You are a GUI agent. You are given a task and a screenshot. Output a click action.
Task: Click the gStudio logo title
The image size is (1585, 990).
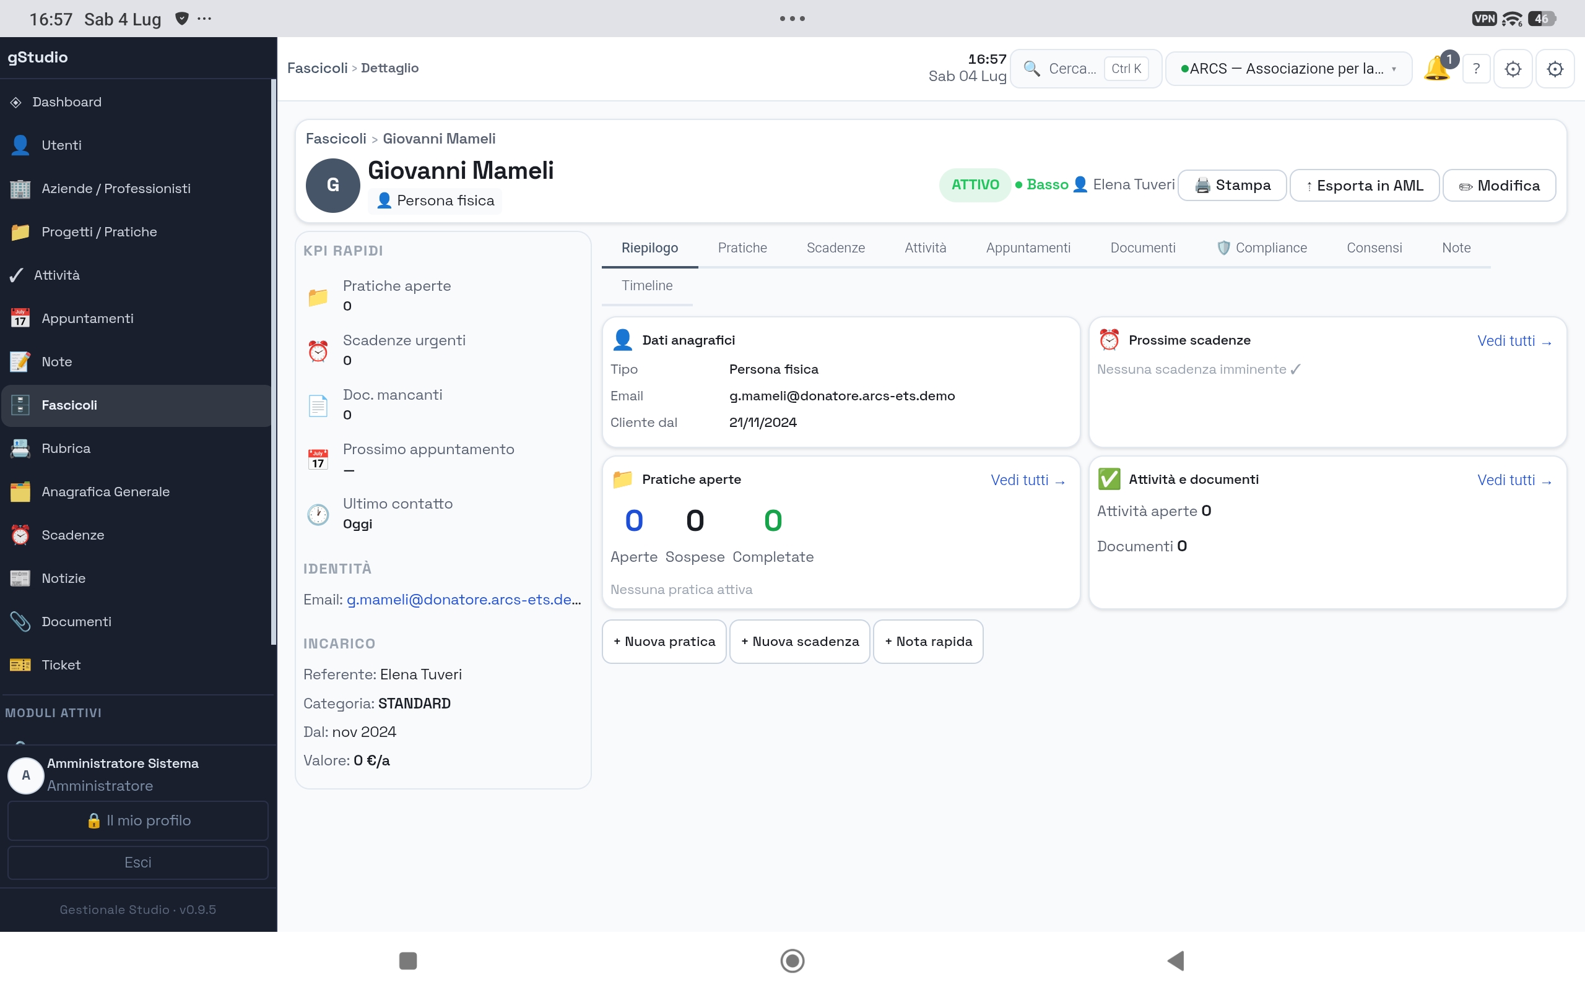click(x=37, y=58)
